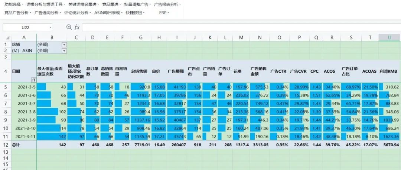
Task: Click the zoom magnifier icon by formula bar
Action: pyautogui.click(x=69, y=27)
